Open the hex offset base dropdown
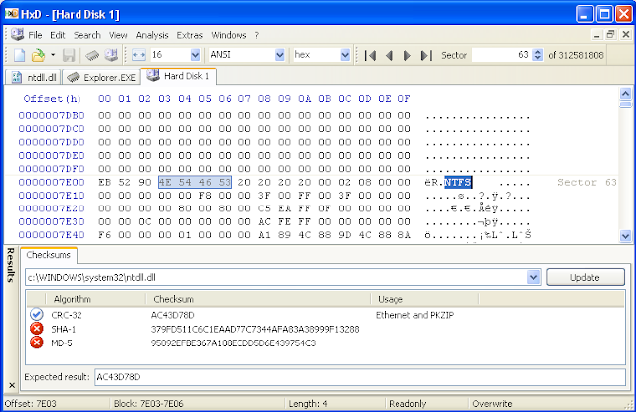 [345, 55]
